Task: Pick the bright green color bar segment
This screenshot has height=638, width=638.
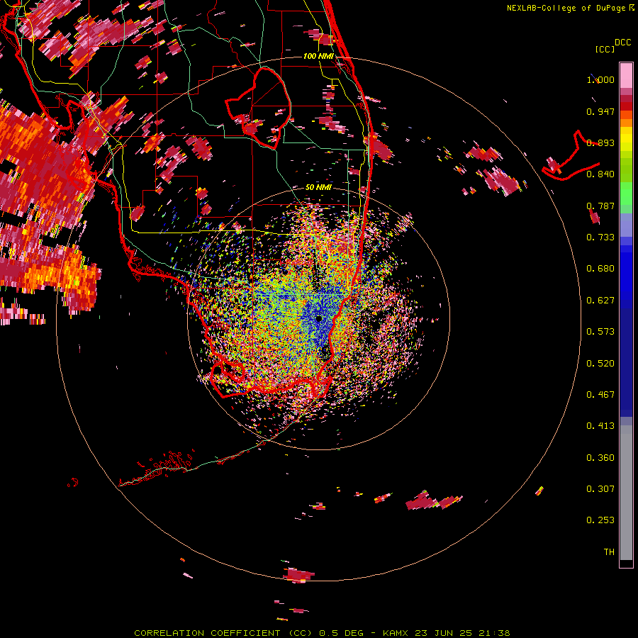Action: [x=626, y=194]
